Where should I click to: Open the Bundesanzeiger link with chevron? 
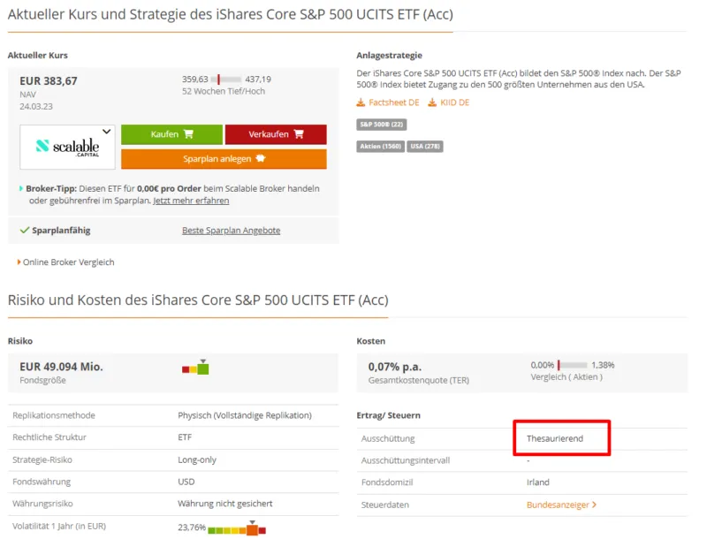coord(561,505)
